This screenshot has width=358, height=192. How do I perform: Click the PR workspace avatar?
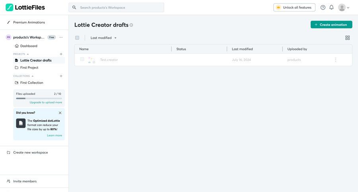(x=8, y=37)
